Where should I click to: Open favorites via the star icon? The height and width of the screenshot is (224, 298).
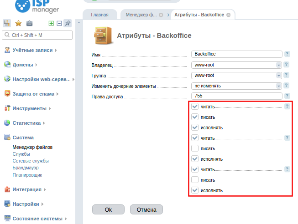click(x=18, y=23)
